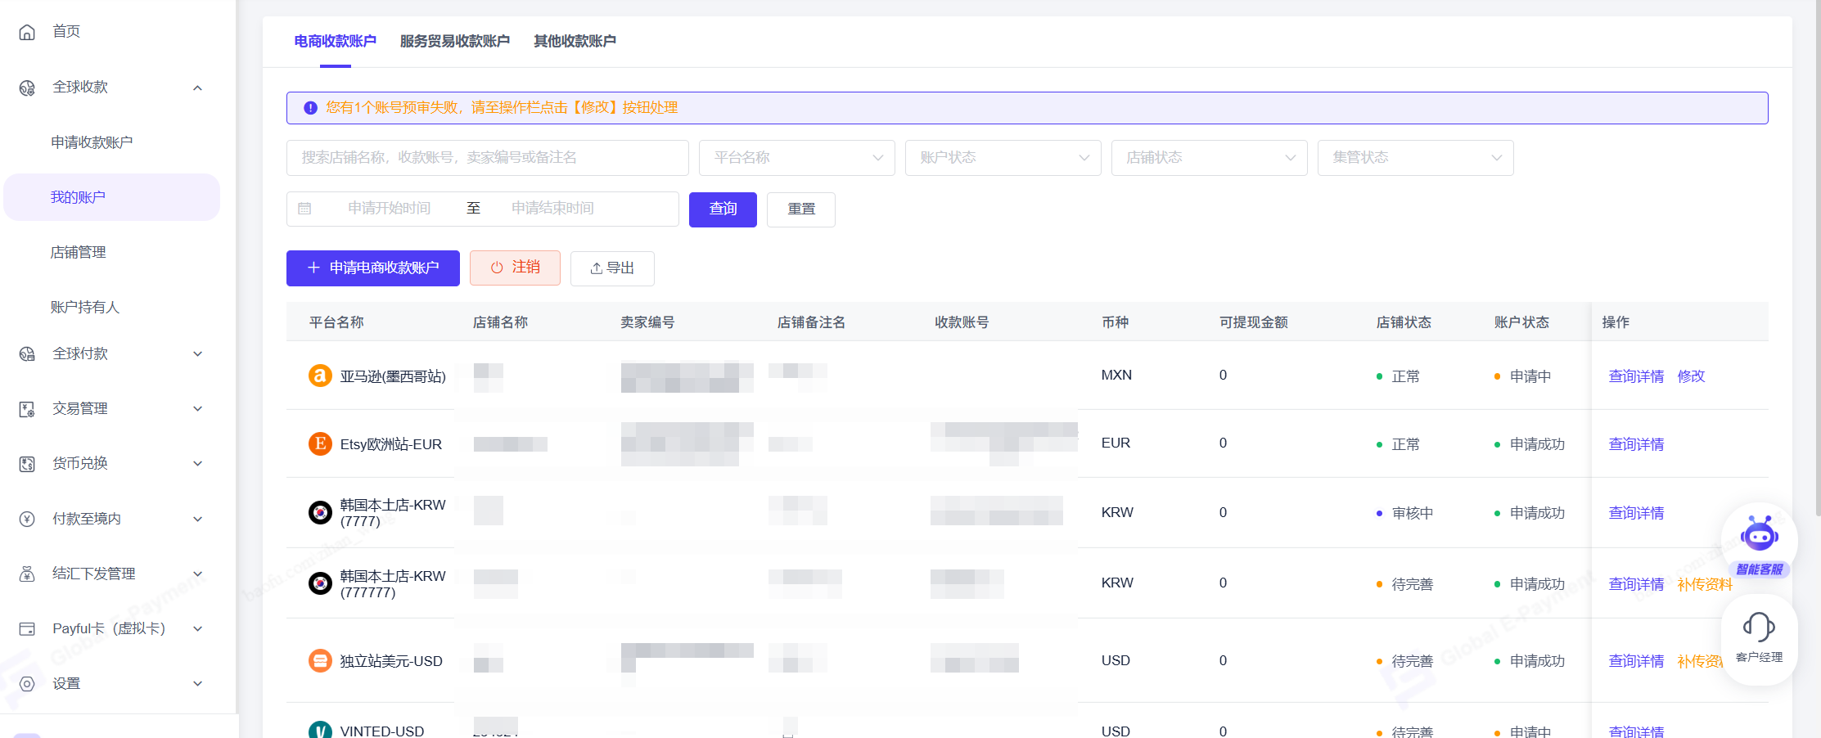Click the Etsy logo icon in table
1821x738 pixels.
[320, 443]
